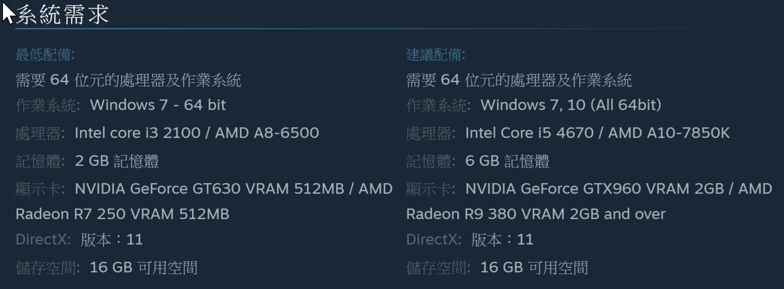Click the 系統需求 section heading
This screenshot has width=784, height=289.
63,14
